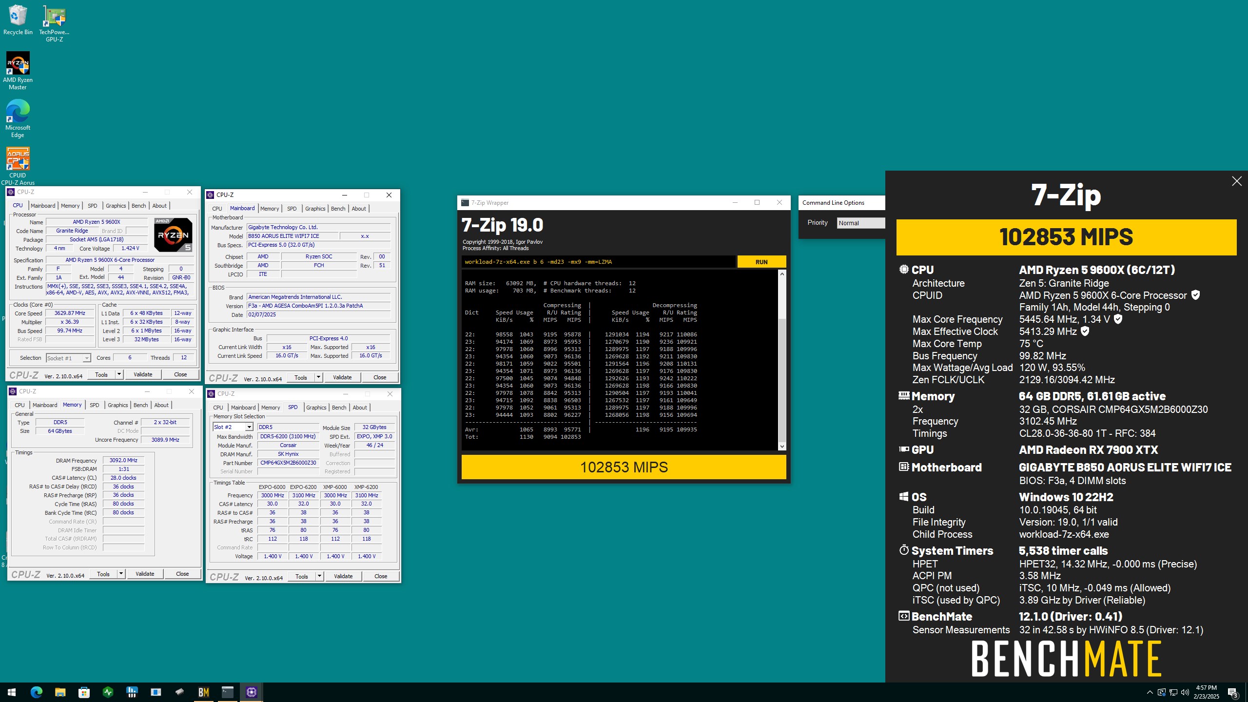The width and height of the screenshot is (1248, 702).
Task: Click the Windows Start button
Action: [12, 692]
